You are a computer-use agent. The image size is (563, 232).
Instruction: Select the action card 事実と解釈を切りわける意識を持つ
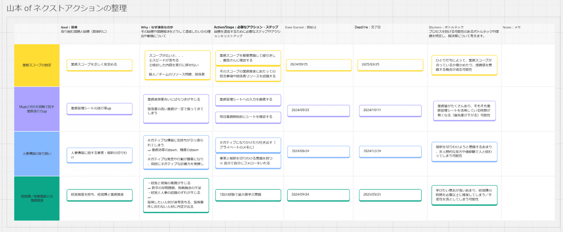click(248, 161)
